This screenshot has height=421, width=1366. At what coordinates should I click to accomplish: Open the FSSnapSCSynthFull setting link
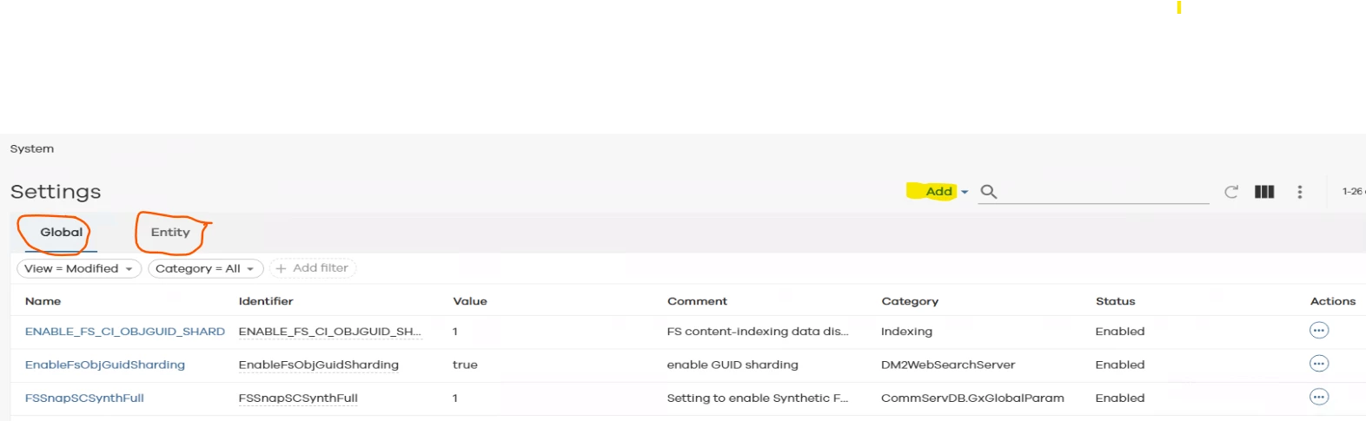click(84, 398)
